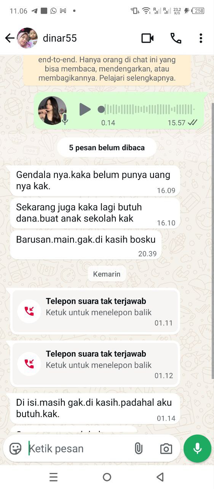Tap the dinar55 contact name header
Image resolution: width=214 pixels, height=489 pixels.
pyautogui.click(x=60, y=38)
